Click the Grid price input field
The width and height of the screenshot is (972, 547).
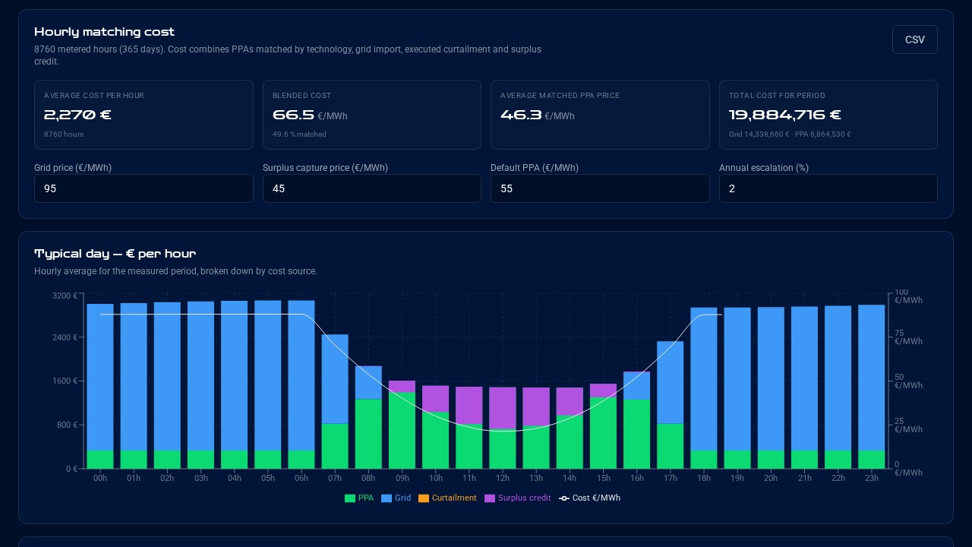point(144,188)
